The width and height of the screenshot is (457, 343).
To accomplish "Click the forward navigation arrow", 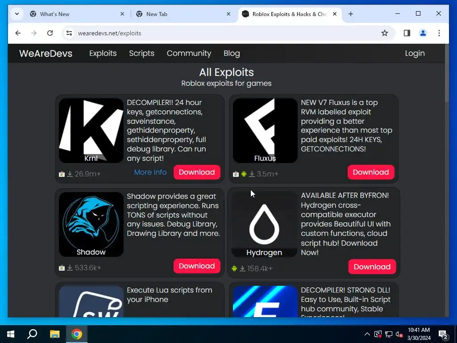I will tap(34, 33).
